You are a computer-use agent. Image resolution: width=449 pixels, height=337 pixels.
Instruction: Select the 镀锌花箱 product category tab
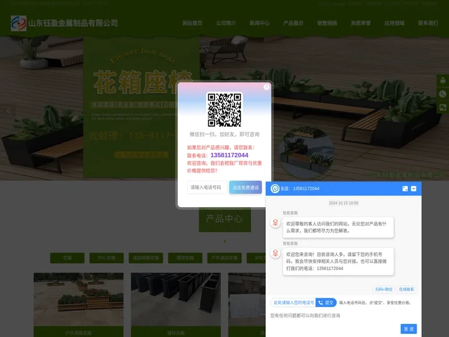[185, 258]
